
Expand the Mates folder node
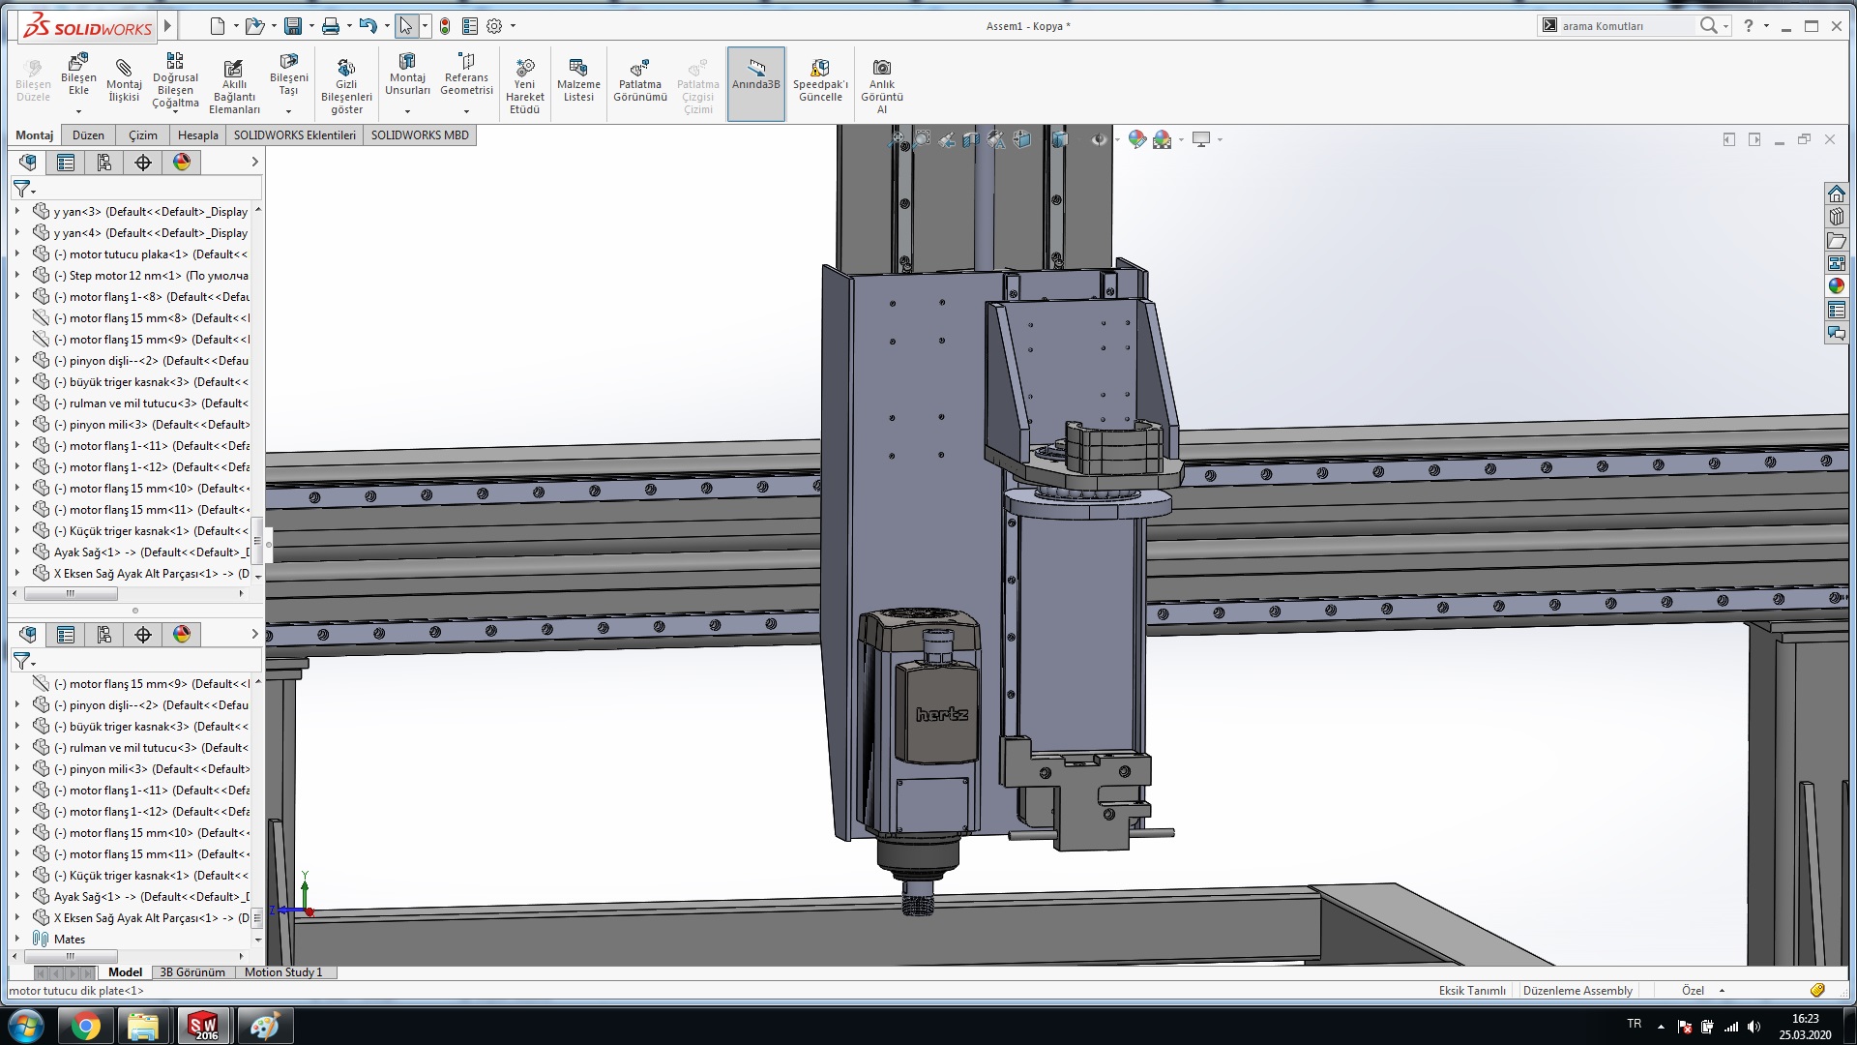click(16, 939)
